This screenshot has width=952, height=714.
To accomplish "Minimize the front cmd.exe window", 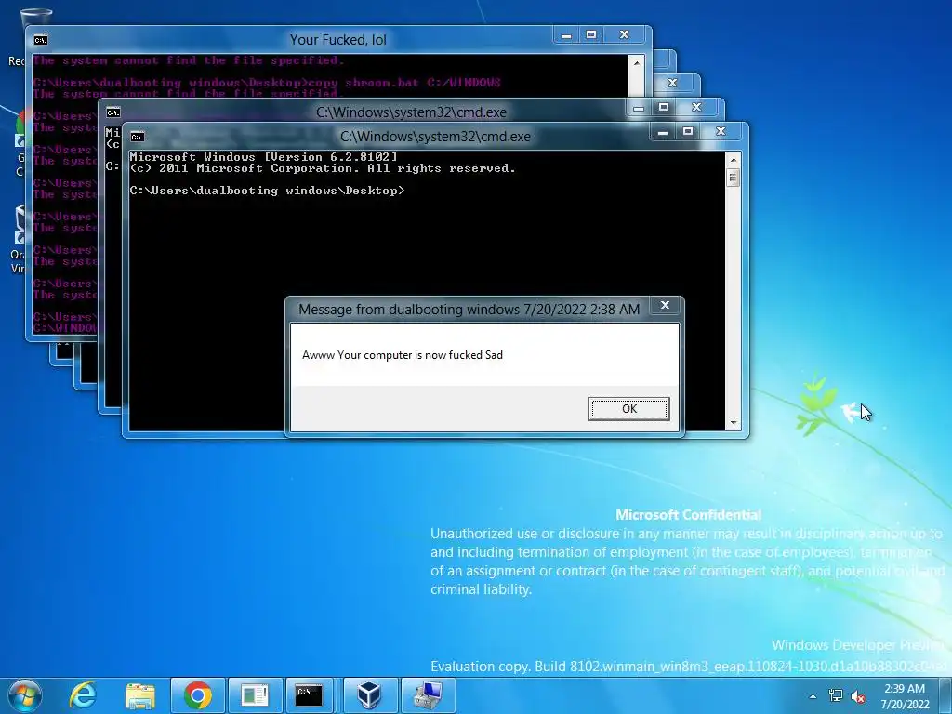I will coord(663,132).
